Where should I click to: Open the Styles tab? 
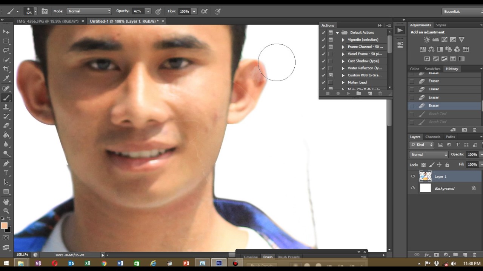441,25
